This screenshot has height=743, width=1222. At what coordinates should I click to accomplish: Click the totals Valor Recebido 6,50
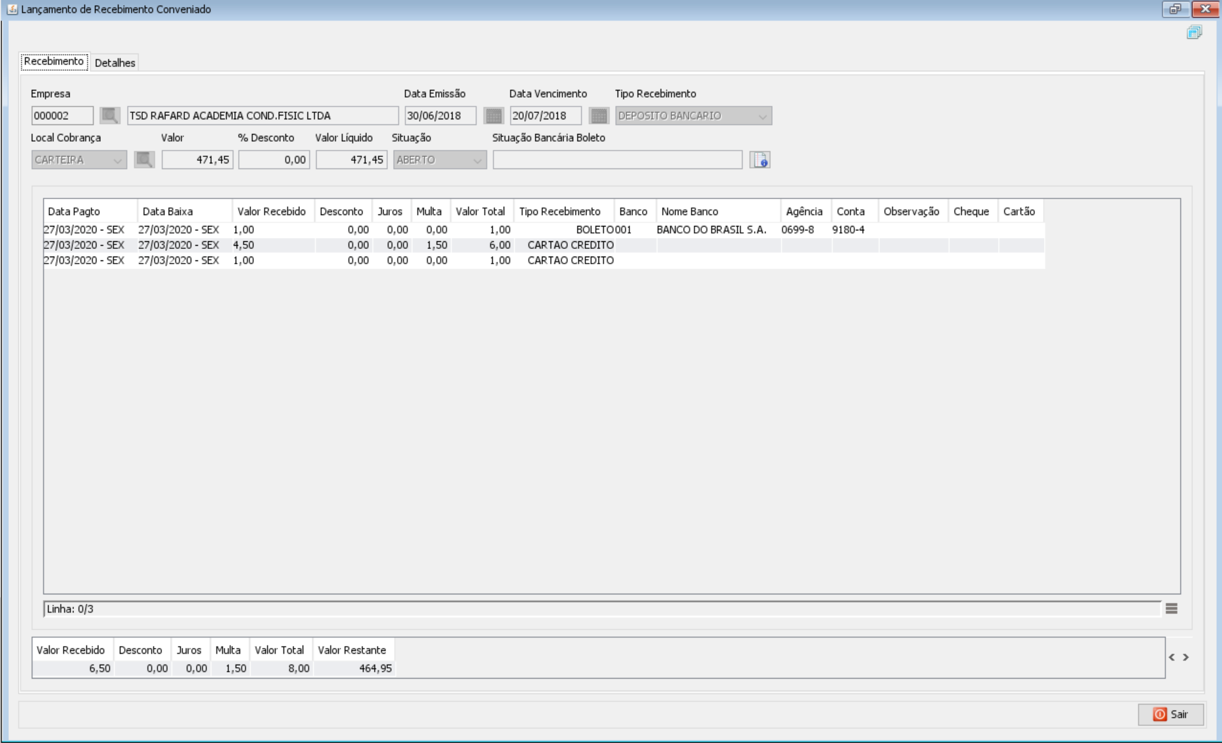pos(73,668)
